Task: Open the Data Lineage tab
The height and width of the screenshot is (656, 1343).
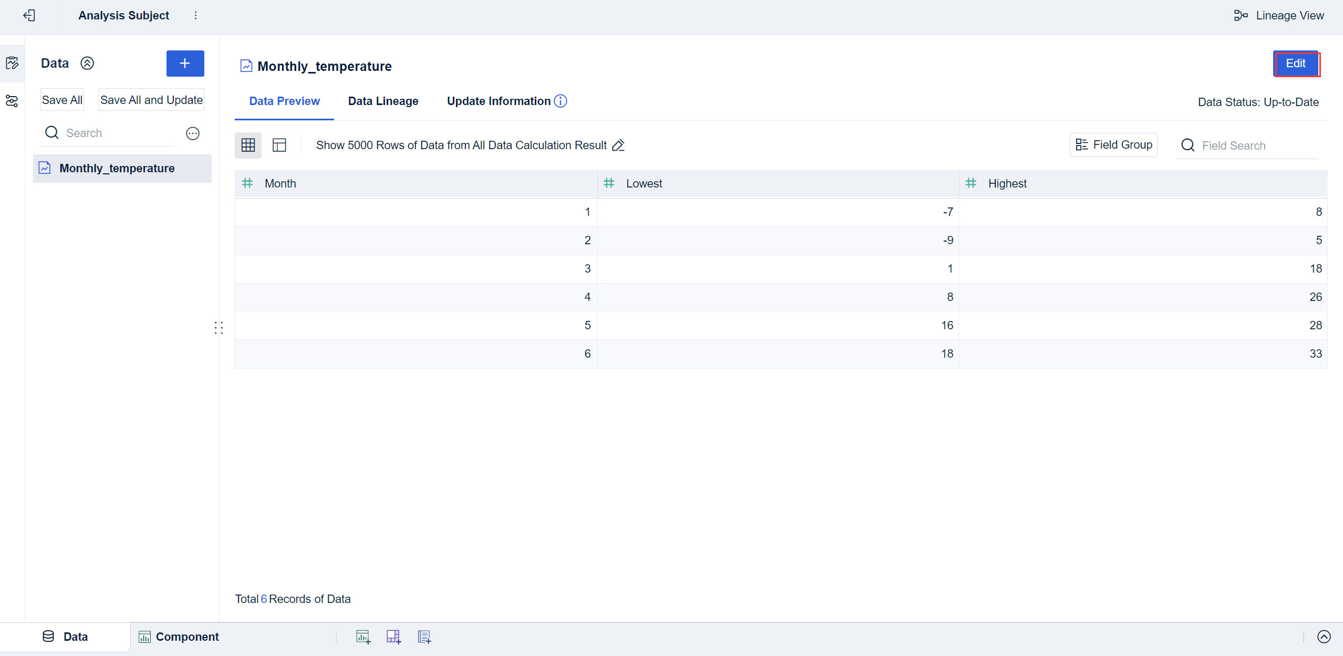Action: coord(383,101)
